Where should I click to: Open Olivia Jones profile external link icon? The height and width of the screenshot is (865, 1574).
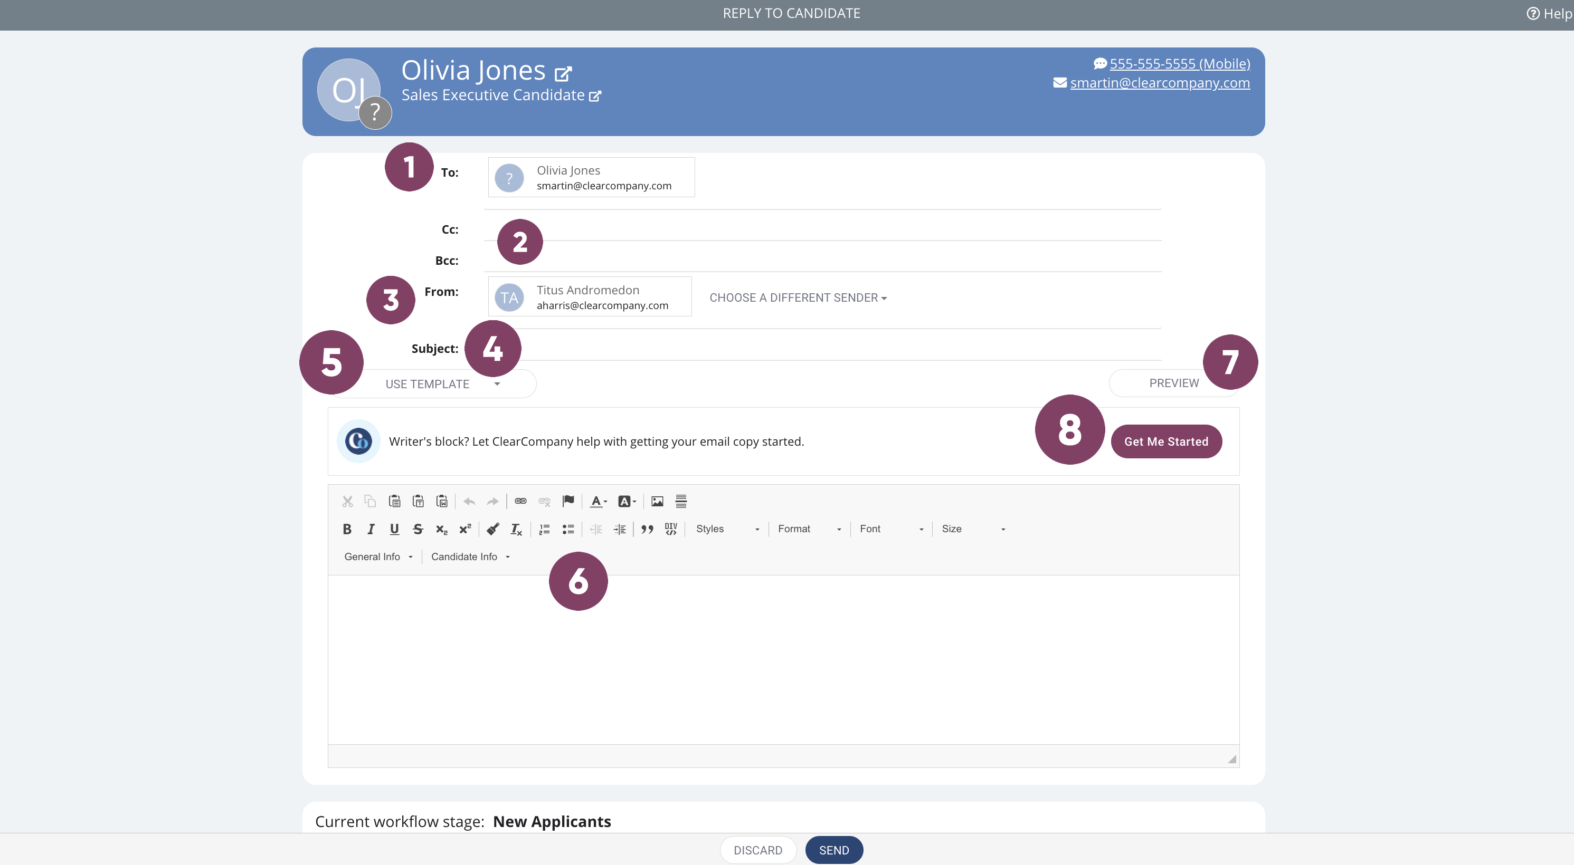tap(563, 74)
